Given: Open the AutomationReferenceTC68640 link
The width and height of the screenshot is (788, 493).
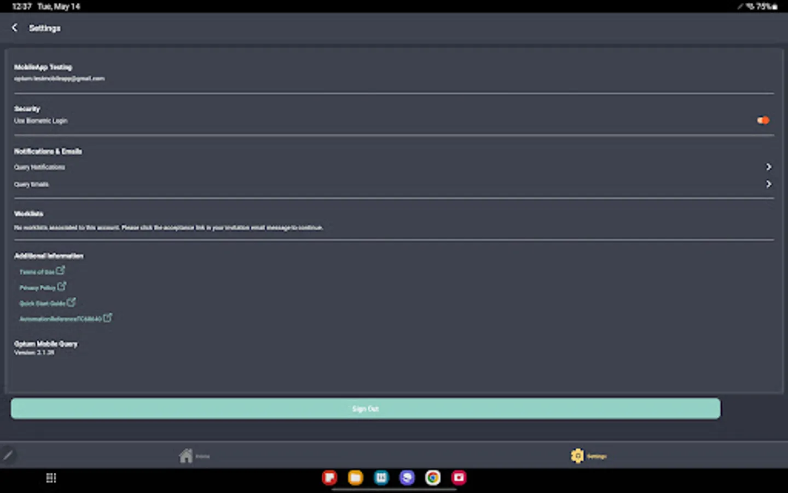Looking at the screenshot, I should click(x=65, y=318).
